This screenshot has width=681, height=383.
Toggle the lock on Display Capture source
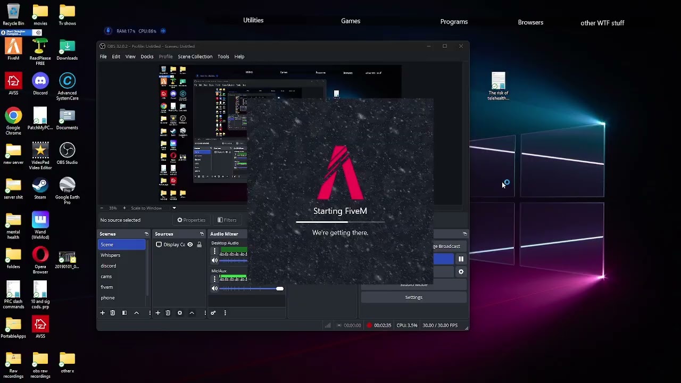coord(200,245)
